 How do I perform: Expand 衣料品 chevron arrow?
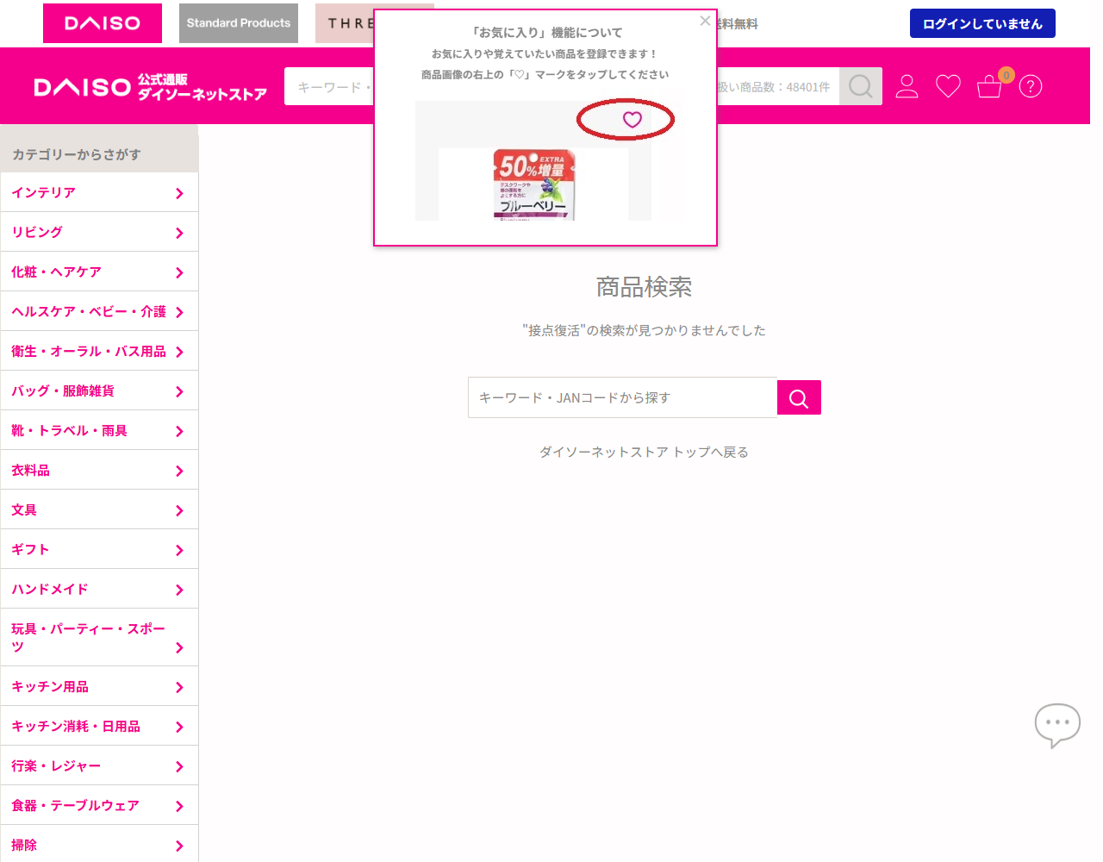(x=179, y=471)
